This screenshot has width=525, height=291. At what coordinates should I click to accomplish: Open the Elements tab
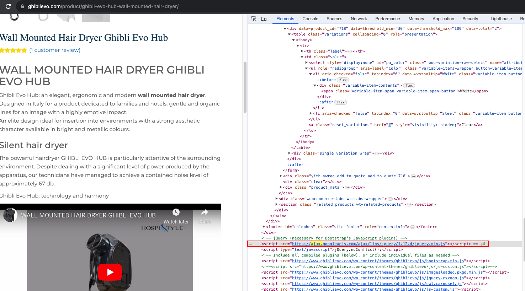(x=285, y=19)
